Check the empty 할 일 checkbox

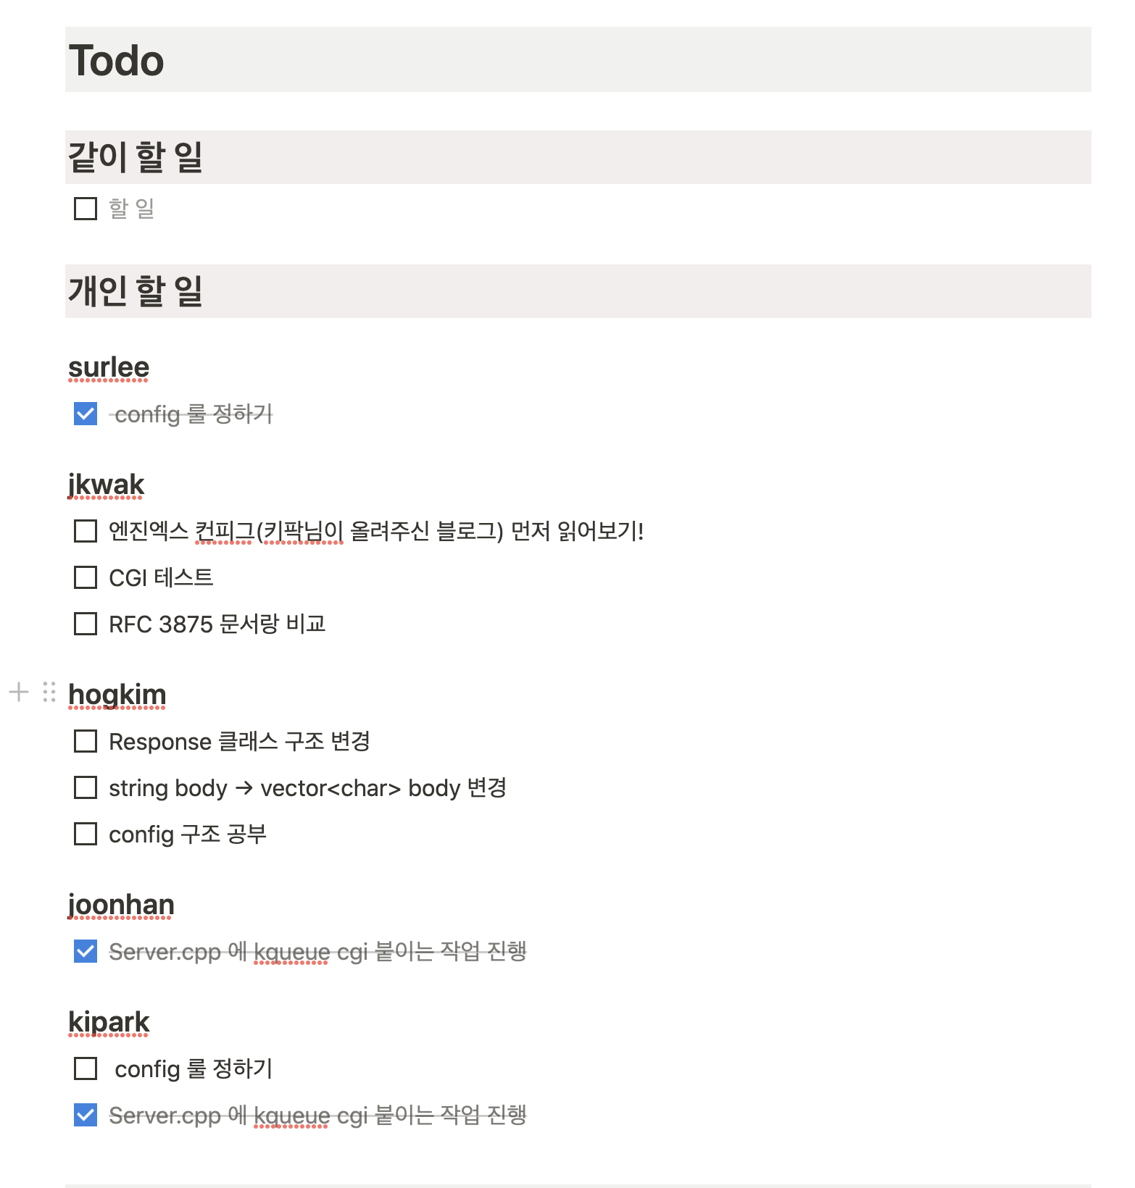point(86,209)
